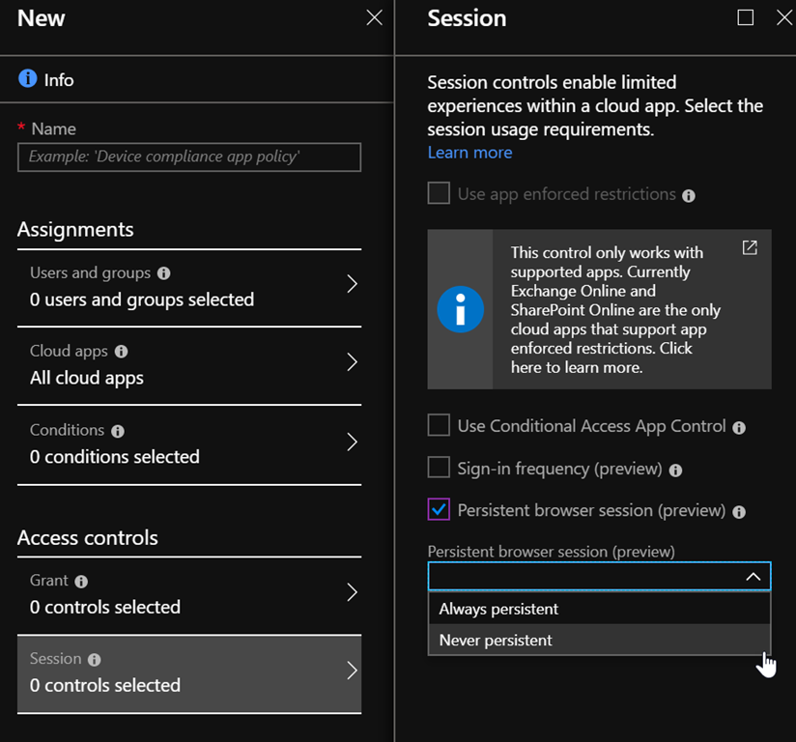
Task: Open '0 conditions selected' row
Action: (189, 444)
